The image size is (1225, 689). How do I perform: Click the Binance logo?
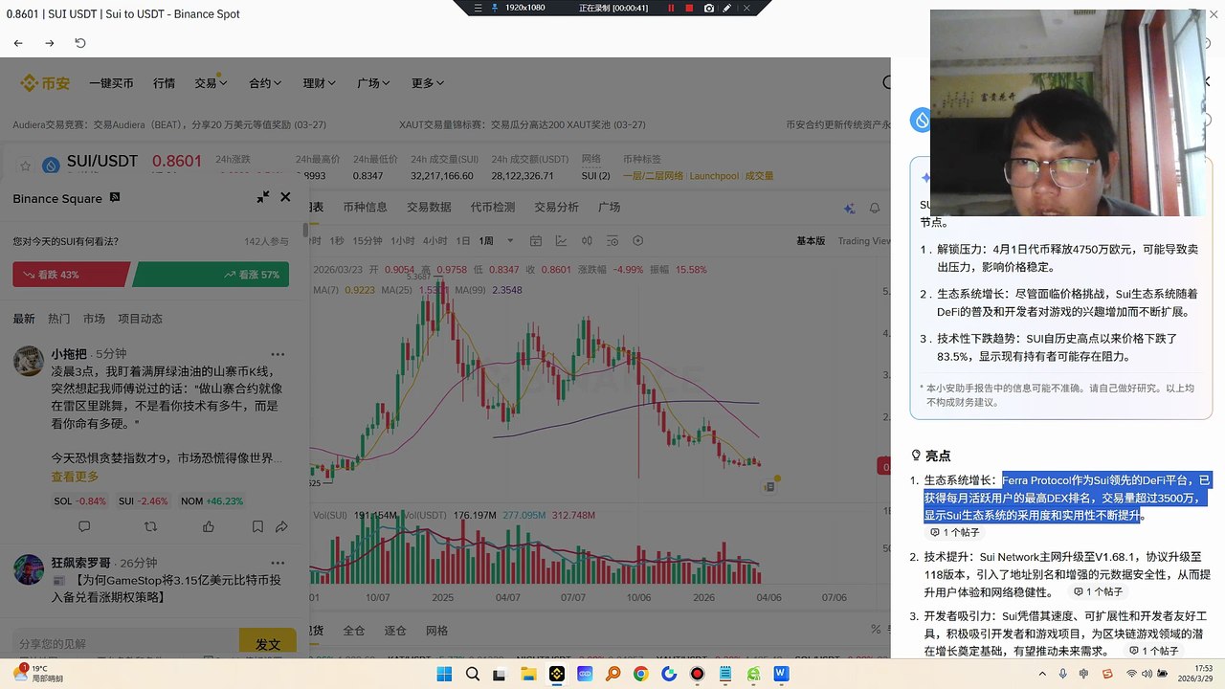(x=45, y=83)
